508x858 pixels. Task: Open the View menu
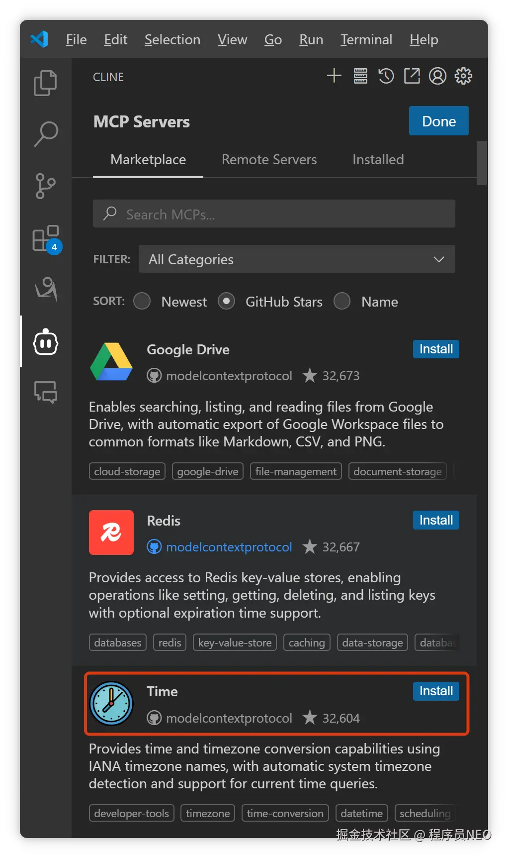(232, 39)
